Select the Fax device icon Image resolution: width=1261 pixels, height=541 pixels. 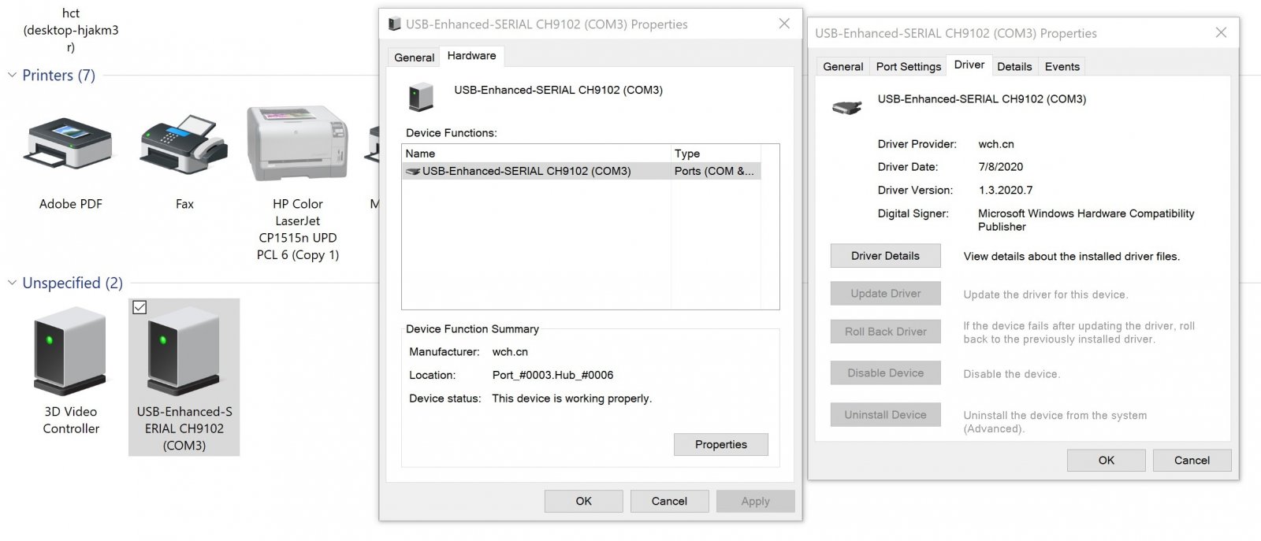click(184, 145)
